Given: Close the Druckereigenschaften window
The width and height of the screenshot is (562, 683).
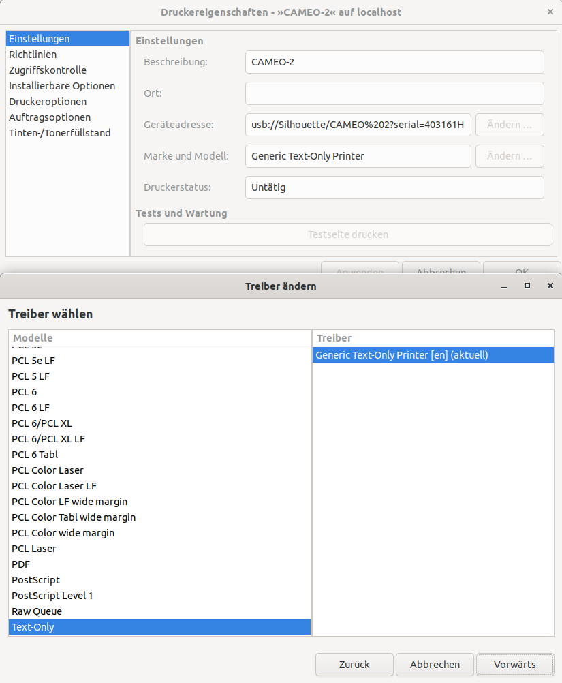Looking at the screenshot, I should coord(550,12).
